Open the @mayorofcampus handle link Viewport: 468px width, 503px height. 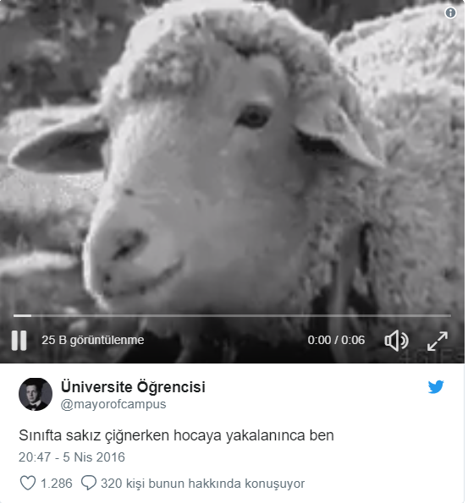(x=113, y=404)
